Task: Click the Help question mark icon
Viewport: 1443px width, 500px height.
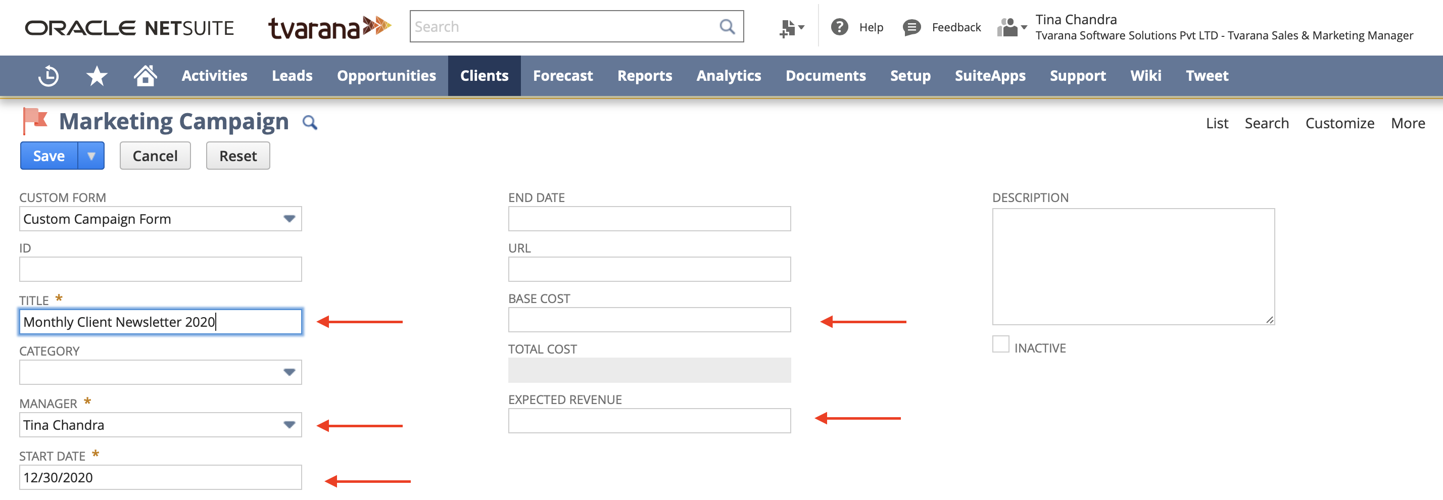Action: pyautogui.click(x=839, y=27)
